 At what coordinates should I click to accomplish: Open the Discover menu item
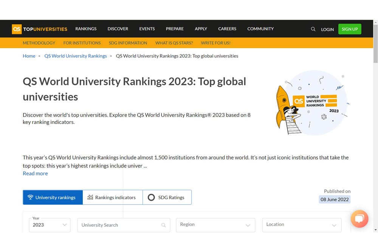tap(118, 29)
